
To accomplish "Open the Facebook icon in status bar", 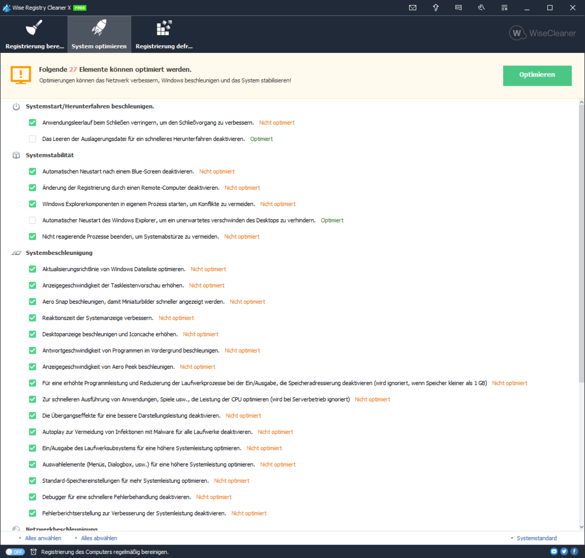I will click(574, 551).
